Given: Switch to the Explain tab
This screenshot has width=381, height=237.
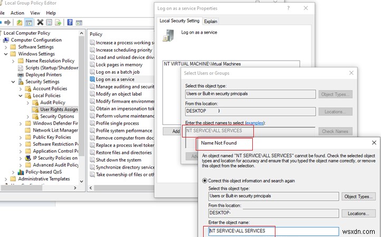Looking at the screenshot, I should tap(211, 22).
